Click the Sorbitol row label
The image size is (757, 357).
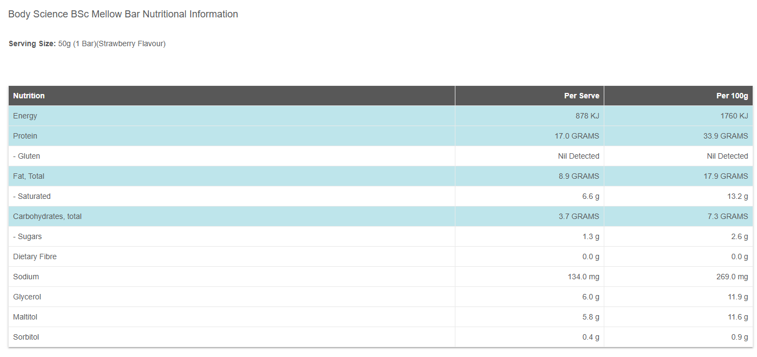coord(26,337)
